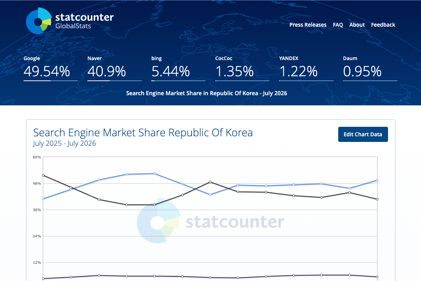Click the chart title Search Engine Market Share
Screen dimensions: 421x281
pyautogui.click(x=143, y=133)
